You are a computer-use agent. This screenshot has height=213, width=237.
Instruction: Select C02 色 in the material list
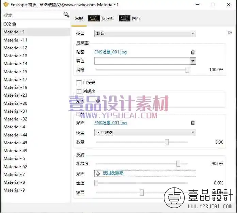(x=36, y=24)
